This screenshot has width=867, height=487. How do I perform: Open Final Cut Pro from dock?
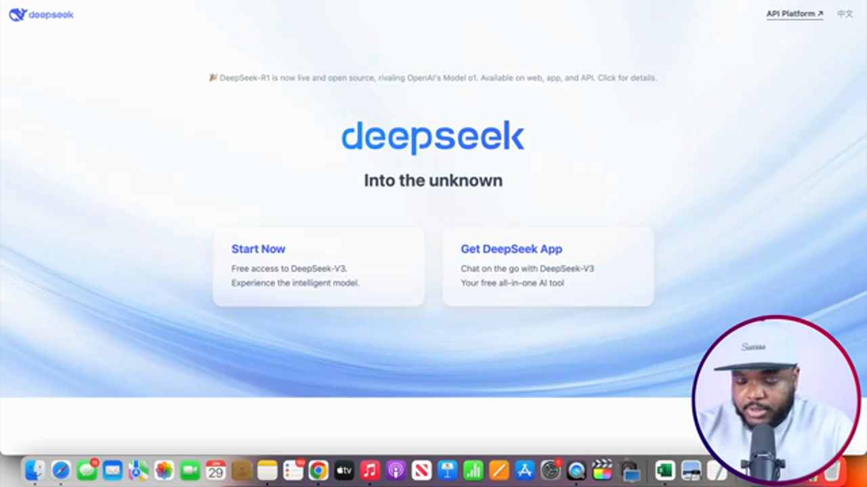tap(601, 470)
